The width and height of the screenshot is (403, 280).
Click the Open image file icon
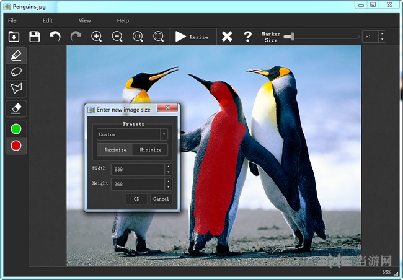[14, 37]
